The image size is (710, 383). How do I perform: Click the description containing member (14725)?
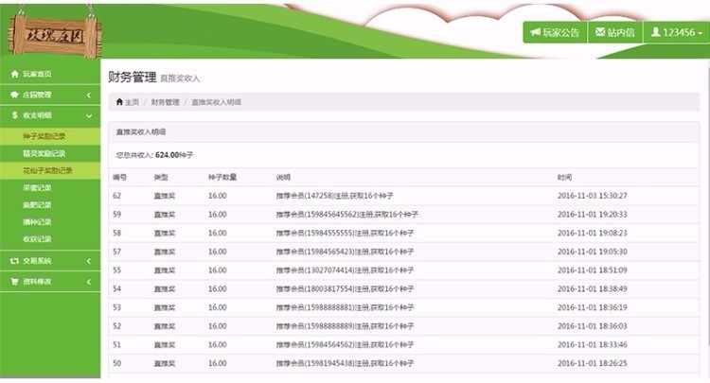(x=334, y=196)
